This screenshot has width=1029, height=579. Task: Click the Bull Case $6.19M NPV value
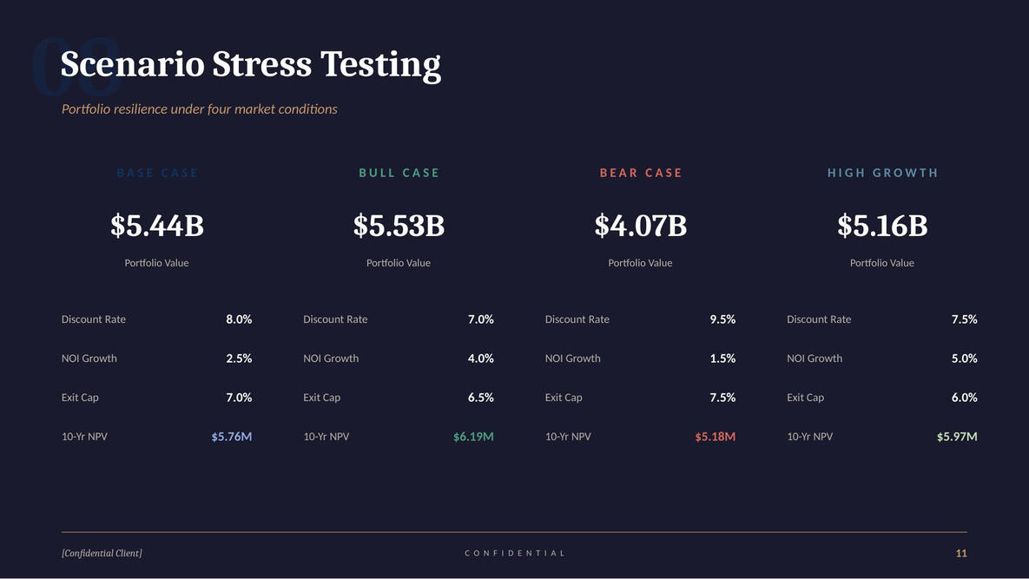(473, 437)
